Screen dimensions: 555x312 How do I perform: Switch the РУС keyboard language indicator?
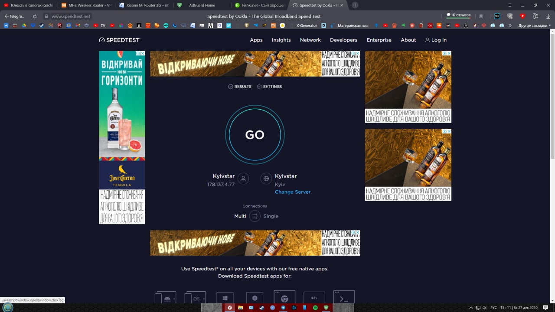pos(493,308)
